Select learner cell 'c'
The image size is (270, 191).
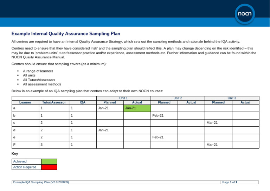(25, 123)
